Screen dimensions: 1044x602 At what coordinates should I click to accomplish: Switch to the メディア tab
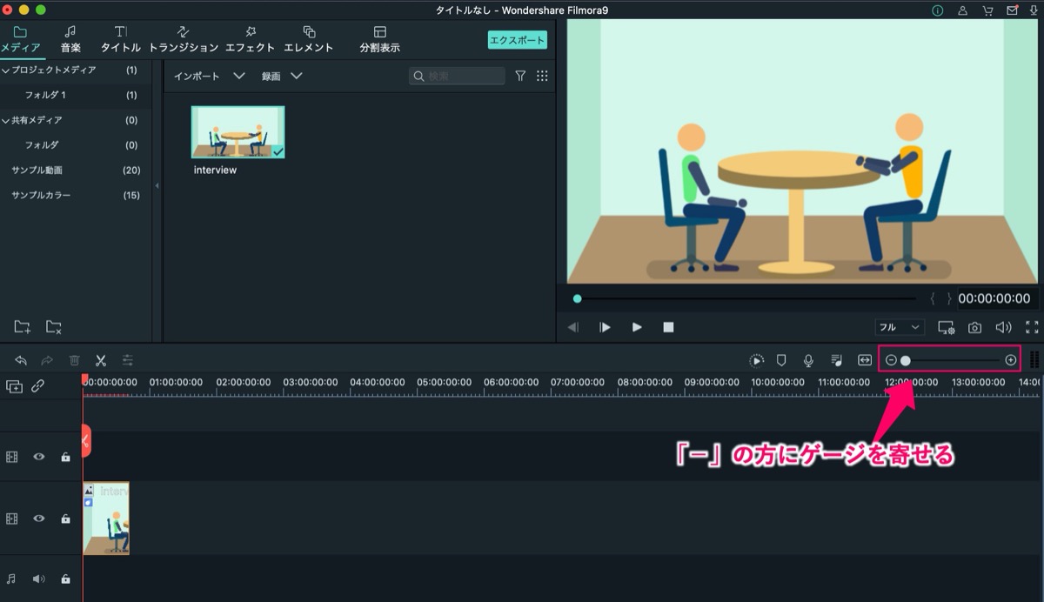[x=20, y=40]
